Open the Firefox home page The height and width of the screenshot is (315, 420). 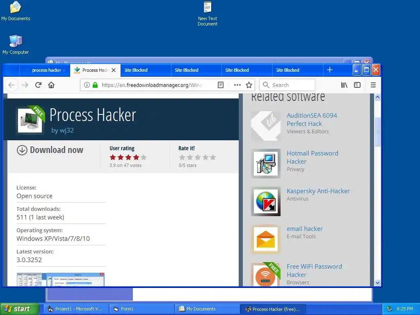(51, 85)
